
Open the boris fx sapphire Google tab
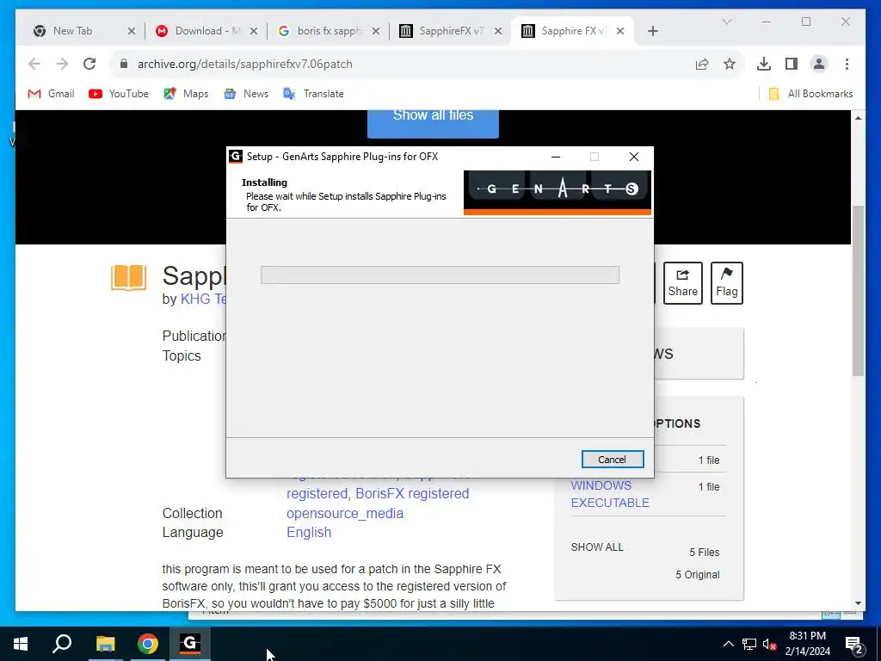(330, 31)
